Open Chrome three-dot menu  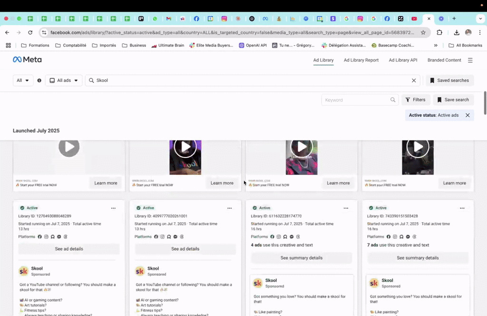click(480, 32)
